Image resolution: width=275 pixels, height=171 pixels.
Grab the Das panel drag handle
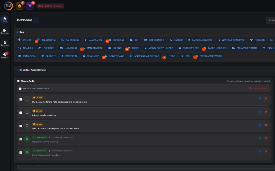click(17, 32)
